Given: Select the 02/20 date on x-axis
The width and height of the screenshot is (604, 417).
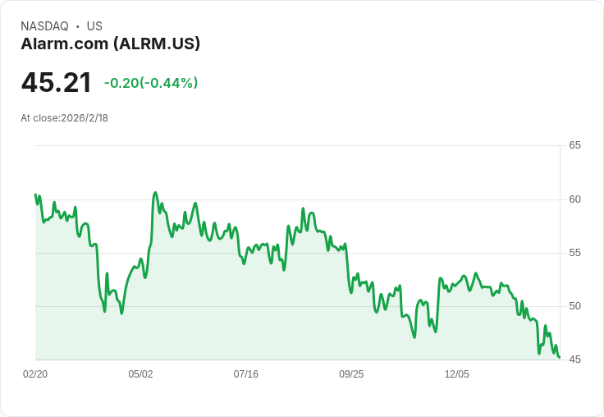Looking at the screenshot, I should tap(35, 374).
